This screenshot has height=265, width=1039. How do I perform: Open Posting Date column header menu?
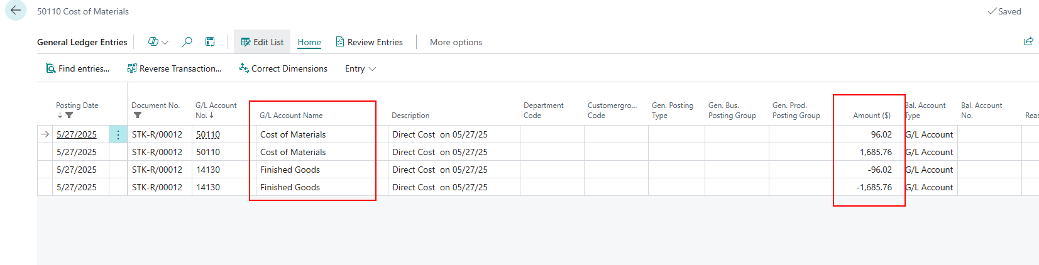[x=77, y=105]
